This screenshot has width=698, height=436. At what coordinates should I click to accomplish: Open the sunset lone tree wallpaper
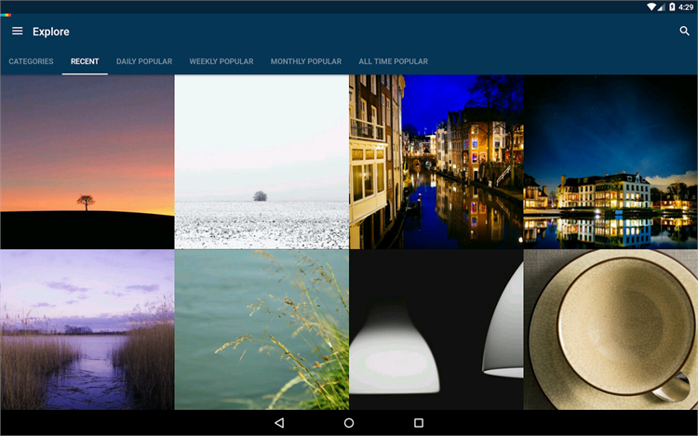point(87,162)
